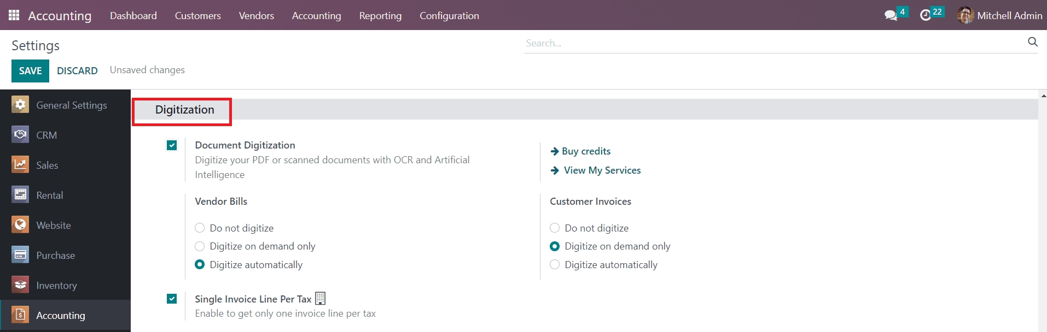
Task: Uncheck the Document Digitization checkbox
Action: pyautogui.click(x=172, y=145)
